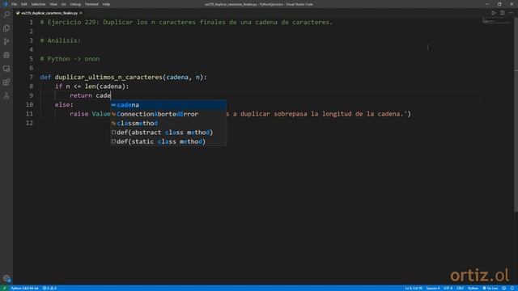
Task: Click line number 7 in gutter
Action: point(31,78)
